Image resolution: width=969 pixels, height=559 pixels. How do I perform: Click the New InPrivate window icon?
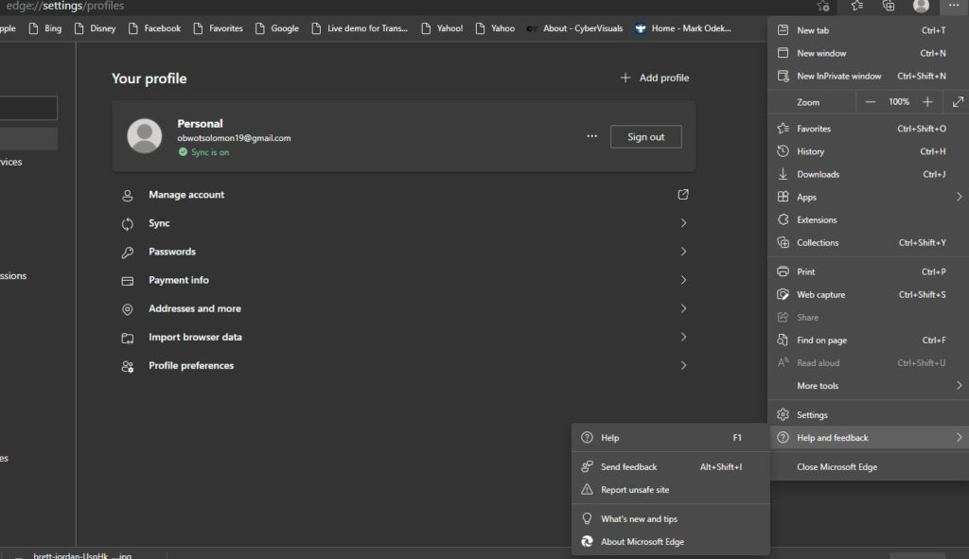tap(783, 76)
